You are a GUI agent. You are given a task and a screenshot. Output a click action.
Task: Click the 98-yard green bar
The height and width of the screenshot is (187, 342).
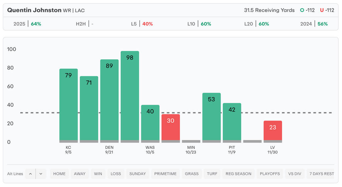coord(130,96)
